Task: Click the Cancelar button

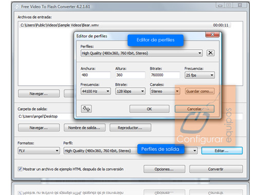Action: coord(194,109)
